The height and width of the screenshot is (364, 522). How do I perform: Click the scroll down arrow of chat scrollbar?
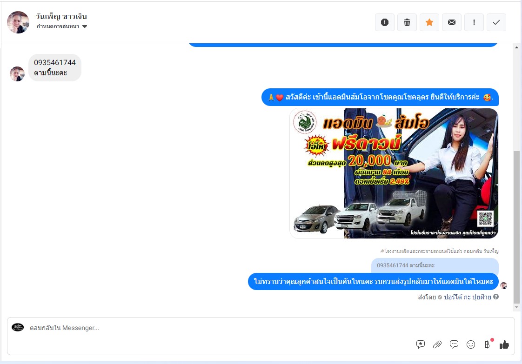click(516, 307)
